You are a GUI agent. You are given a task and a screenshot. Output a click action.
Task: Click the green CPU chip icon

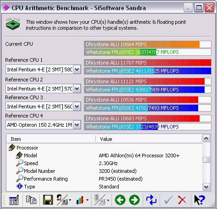[13, 24]
